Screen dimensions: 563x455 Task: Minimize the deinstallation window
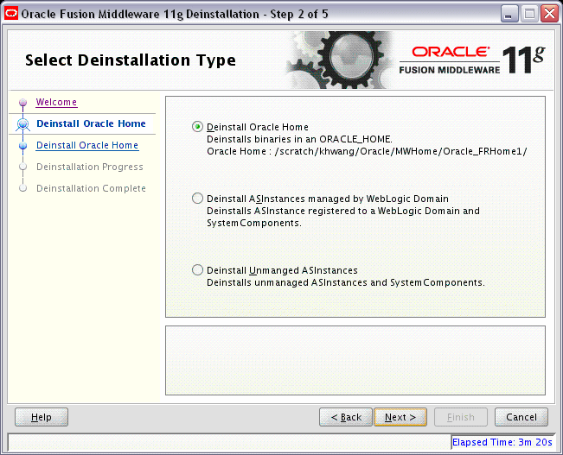click(509, 14)
